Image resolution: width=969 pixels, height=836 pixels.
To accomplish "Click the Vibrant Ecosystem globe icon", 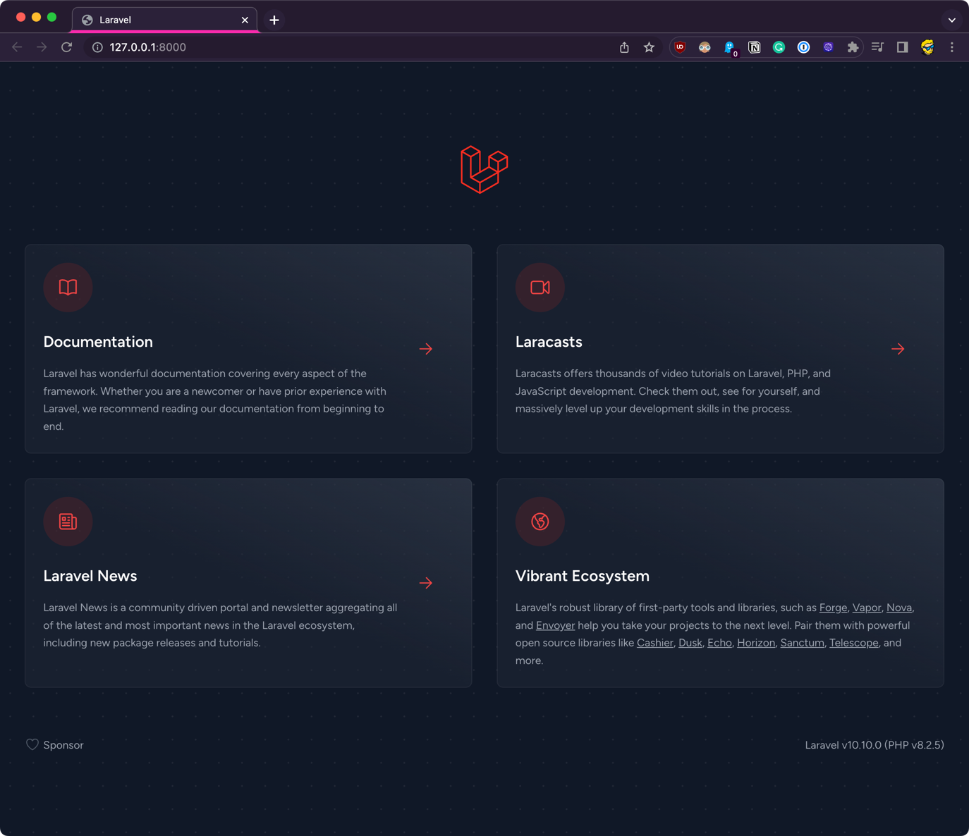I will 540,522.
